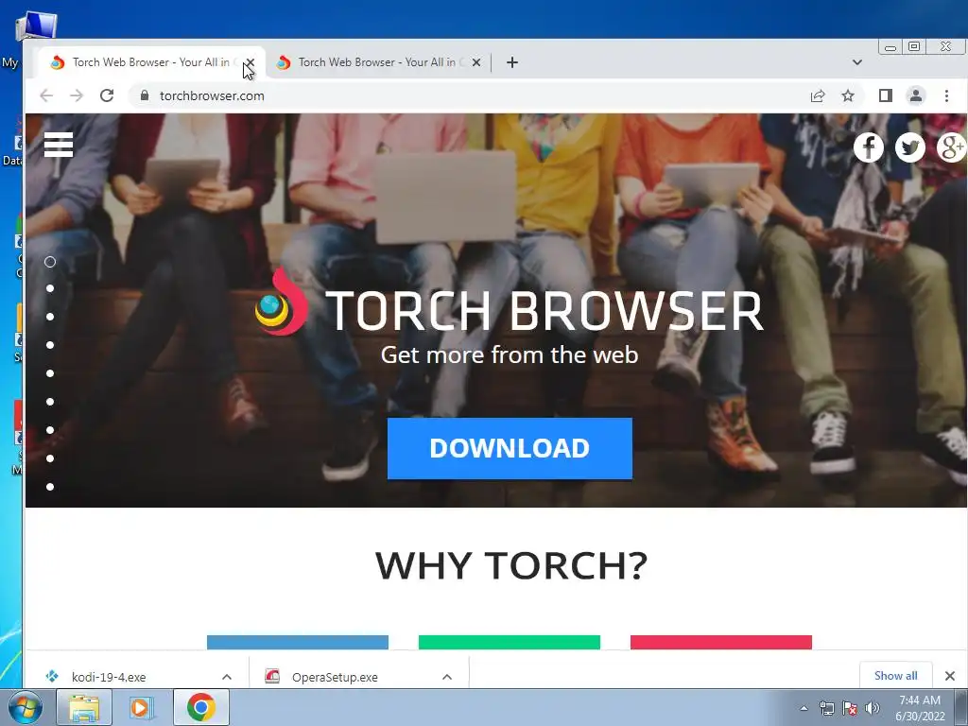Expand options for OperaSetup.exe download
Screen dimensions: 968x726
pos(447,677)
